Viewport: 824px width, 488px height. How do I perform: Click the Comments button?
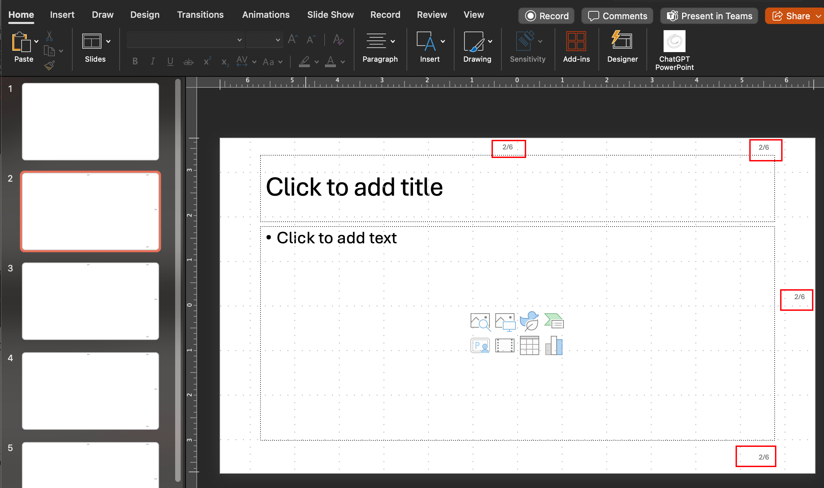tap(617, 16)
